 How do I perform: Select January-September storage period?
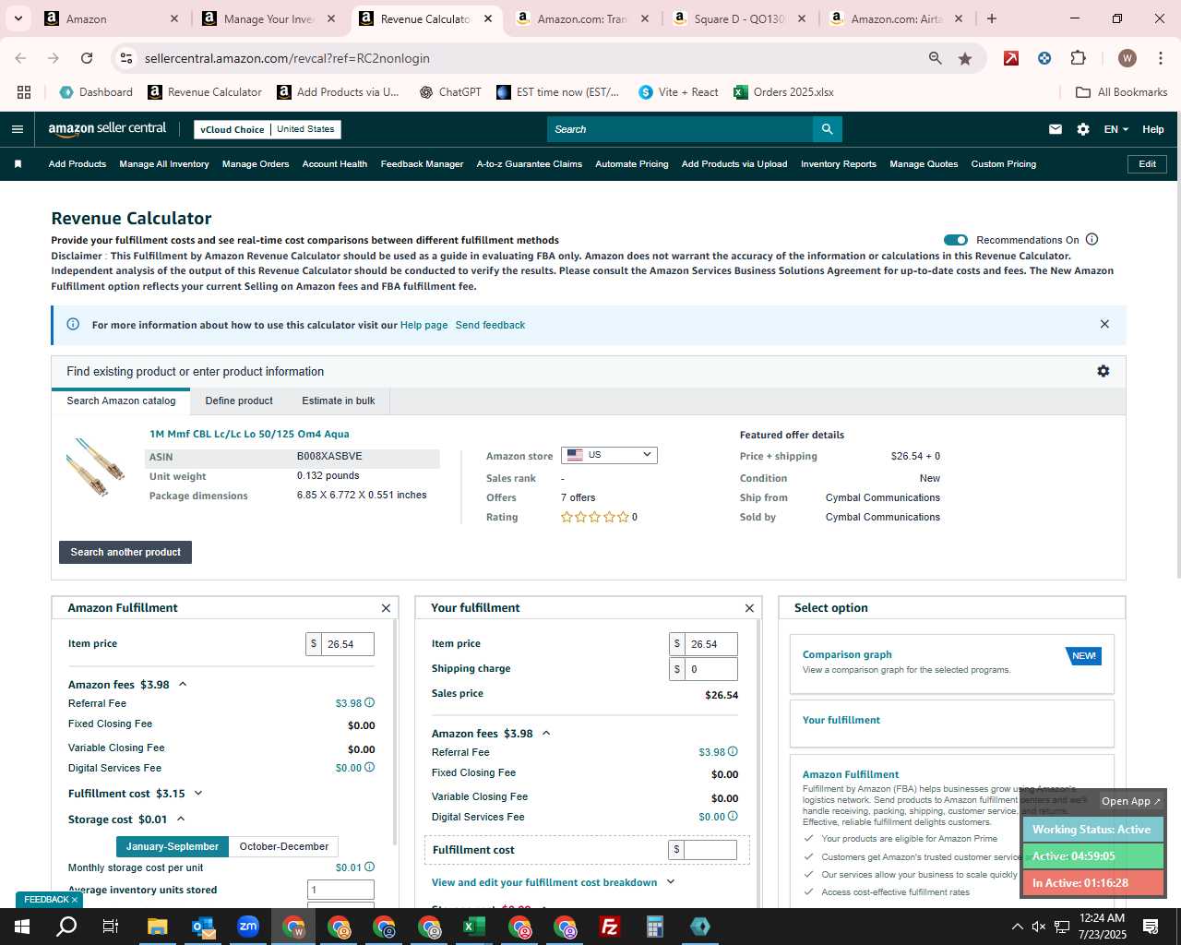tap(173, 846)
